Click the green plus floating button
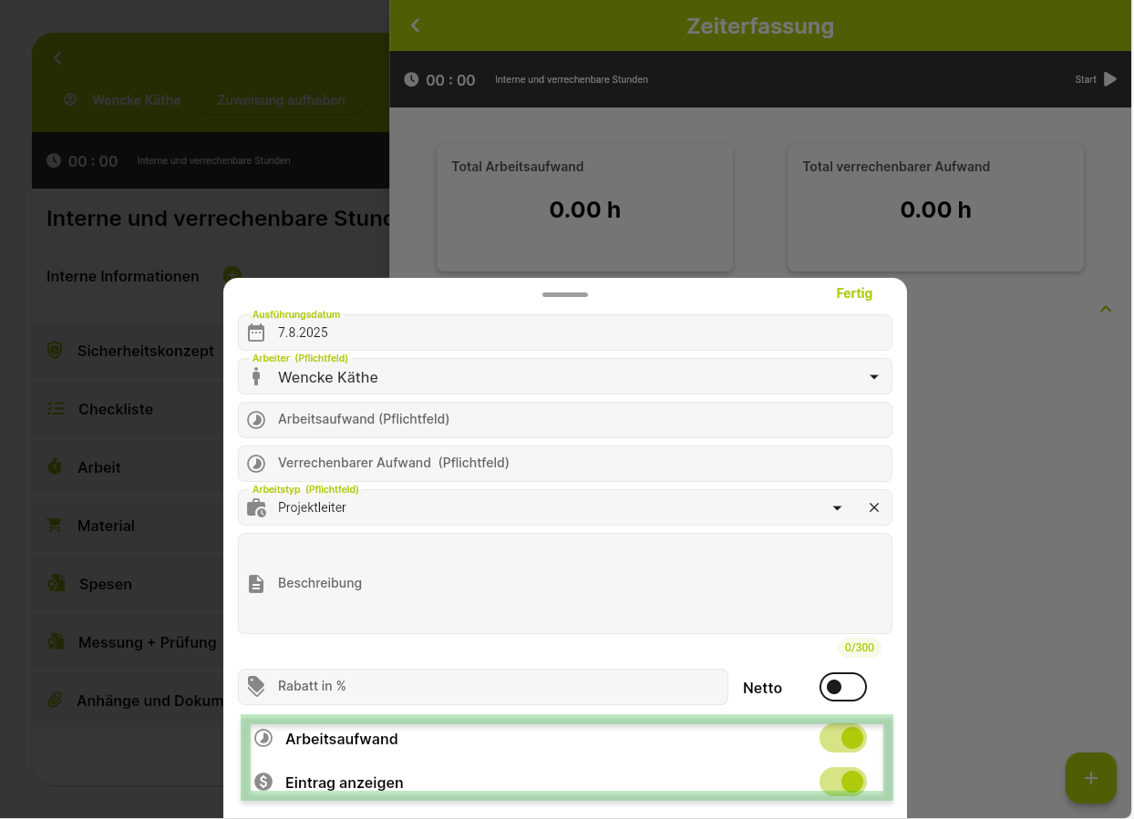1134x819 pixels. (x=1091, y=778)
